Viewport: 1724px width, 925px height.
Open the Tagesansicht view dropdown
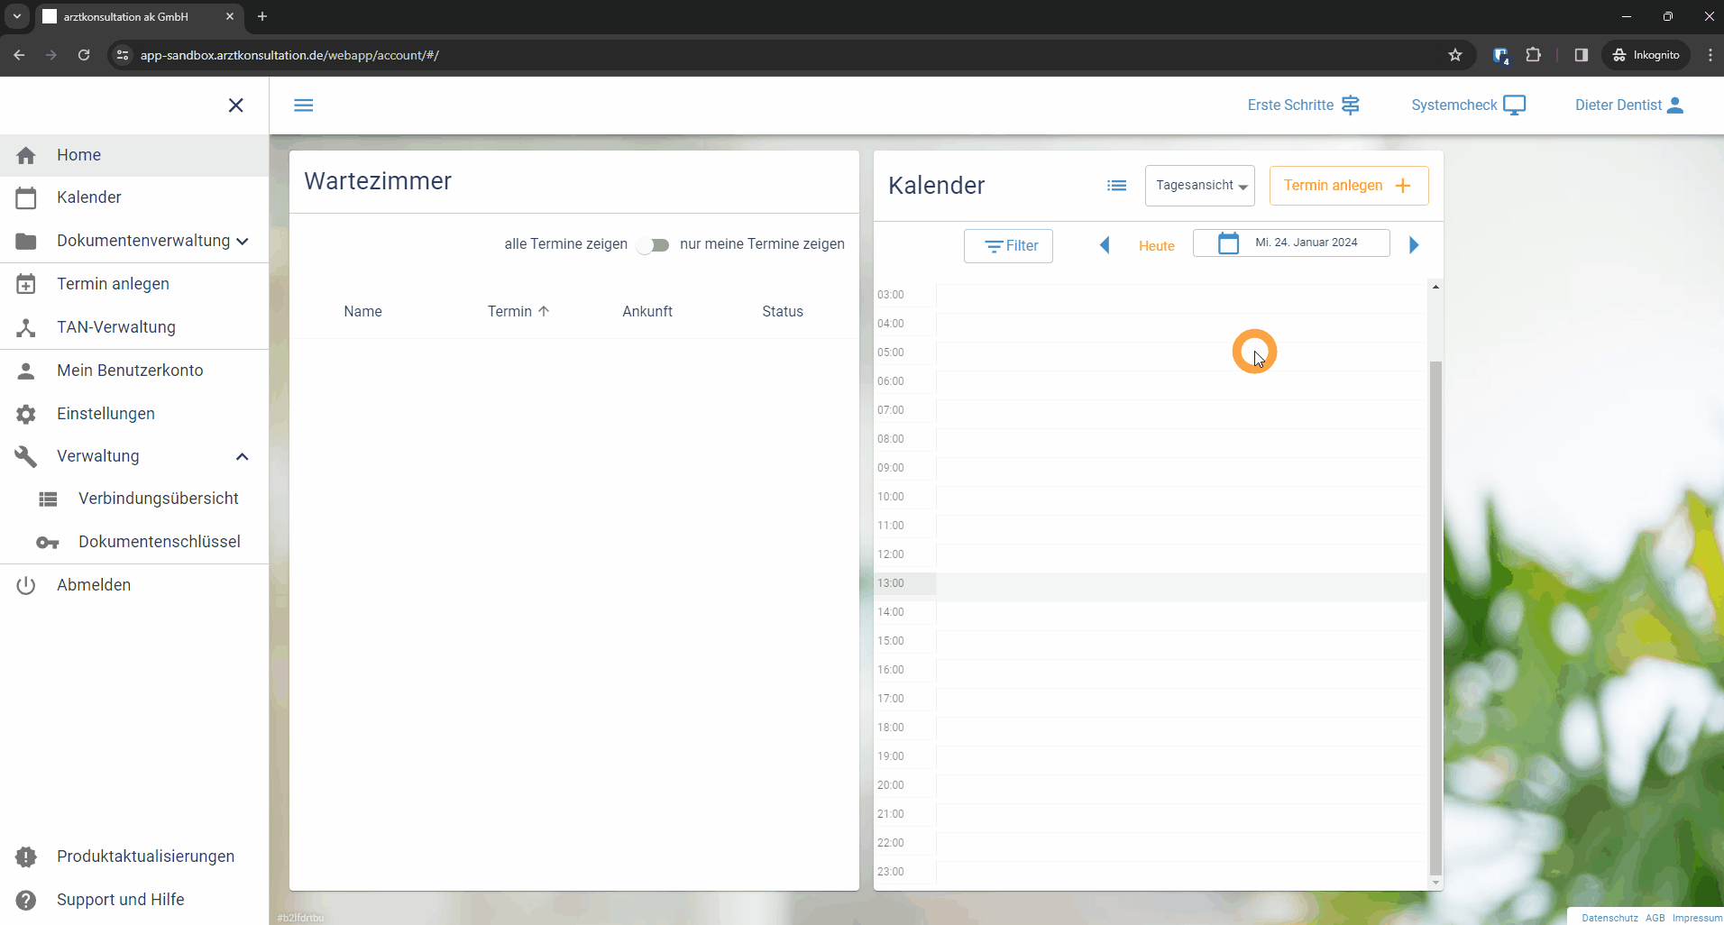(x=1199, y=186)
